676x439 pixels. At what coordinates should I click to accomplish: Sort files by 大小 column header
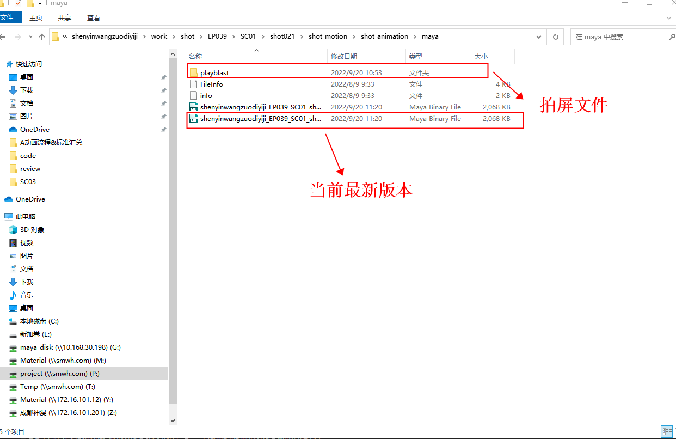pos(481,56)
